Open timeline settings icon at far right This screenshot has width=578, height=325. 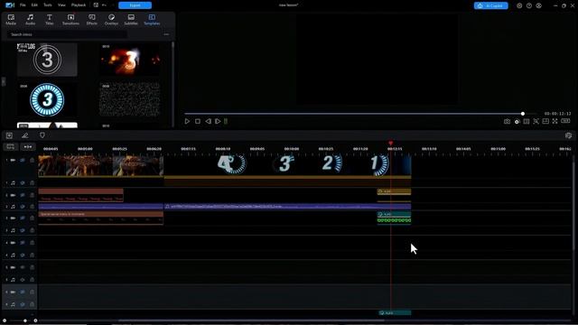(568, 135)
